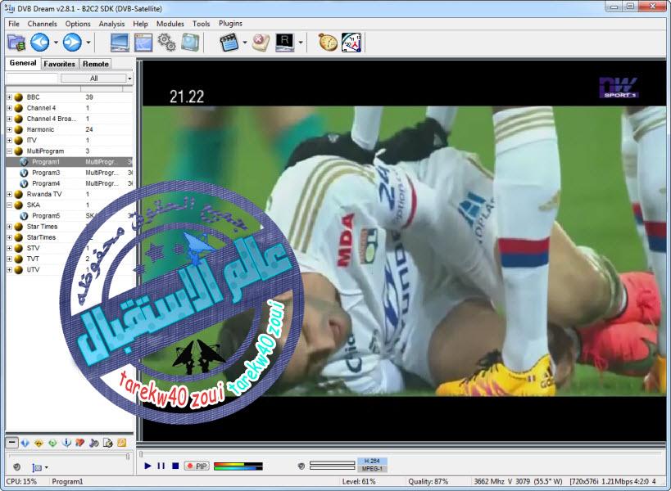Click the round gray icon left of volume bars
The image size is (671, 491).
[301, 466]
